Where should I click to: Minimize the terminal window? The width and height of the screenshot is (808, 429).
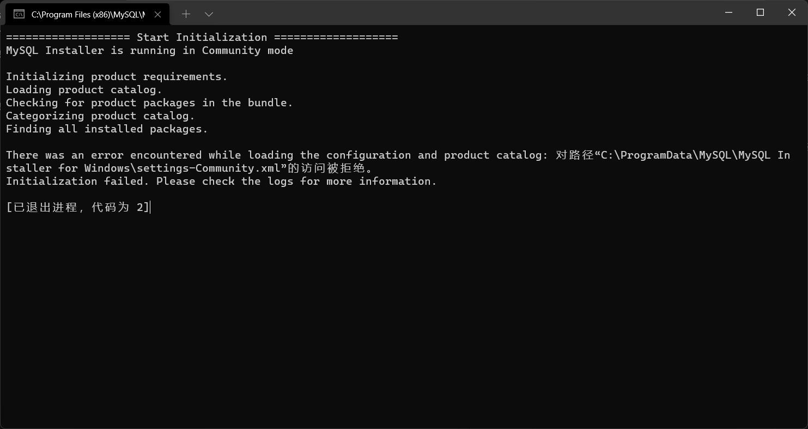[x=728, y=13]
